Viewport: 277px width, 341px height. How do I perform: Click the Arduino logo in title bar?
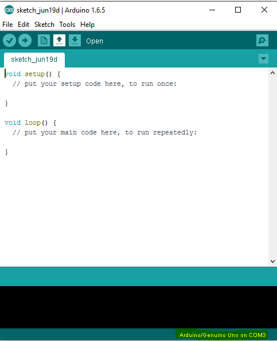[9, 10]
